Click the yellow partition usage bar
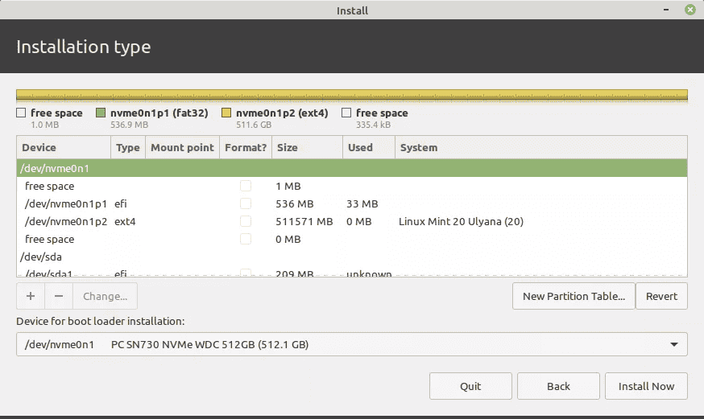Viewport: 704px width, 419px height. [351, 95]
